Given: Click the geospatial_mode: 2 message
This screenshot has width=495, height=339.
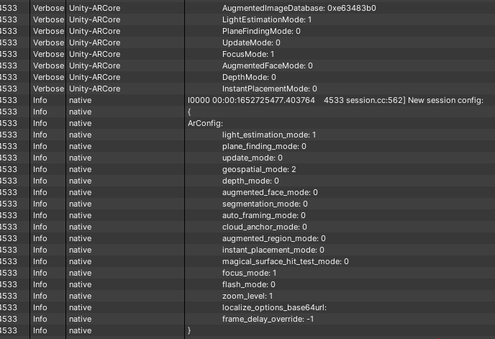Looking at the screenshot, I should pos(259,170).
